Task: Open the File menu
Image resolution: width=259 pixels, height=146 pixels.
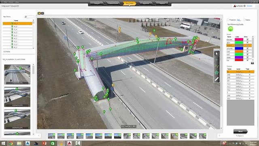Action: coord(5,2)
